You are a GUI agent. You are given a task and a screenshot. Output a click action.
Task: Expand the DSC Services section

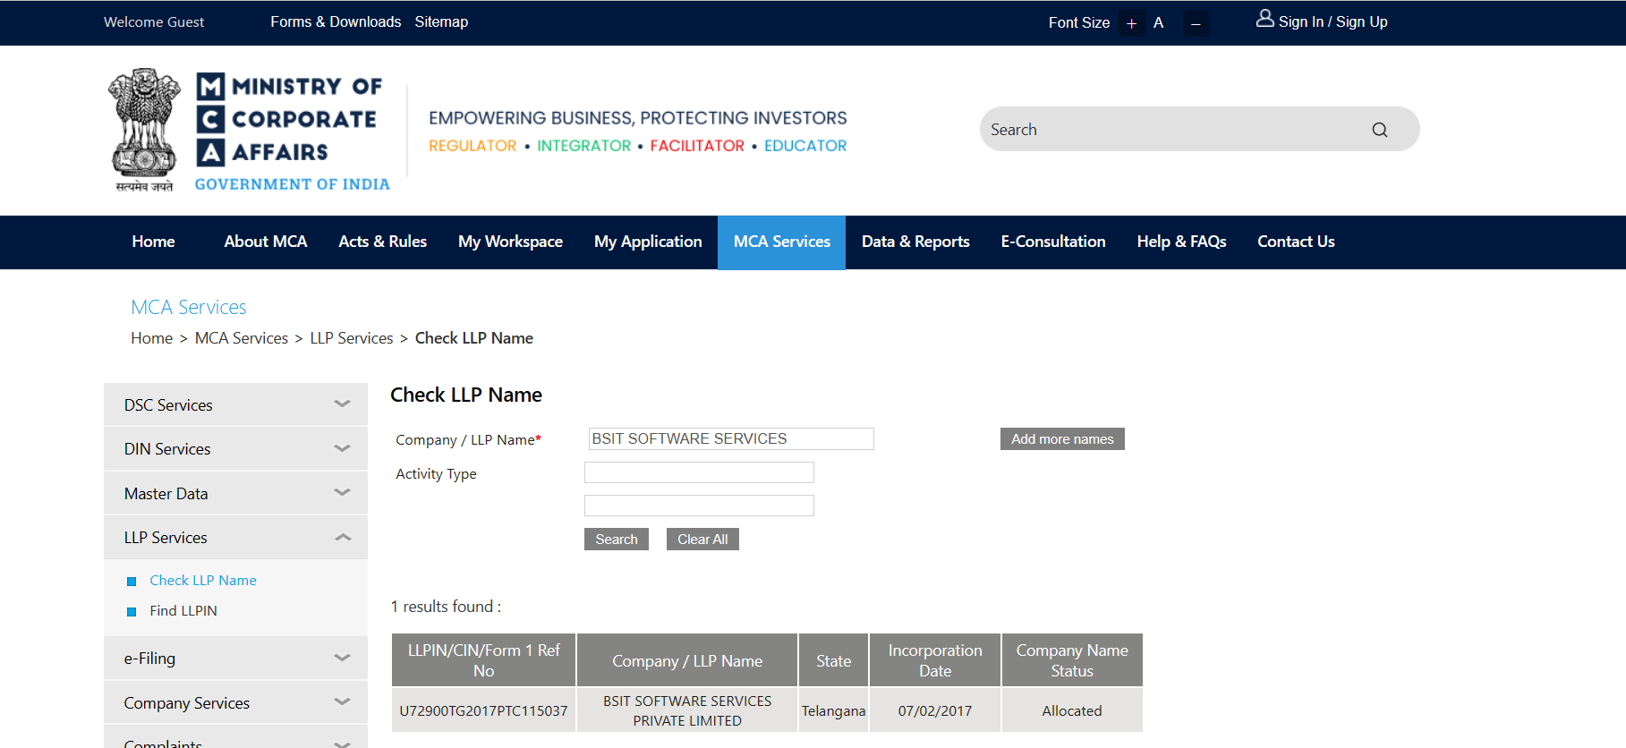[235, 404]
